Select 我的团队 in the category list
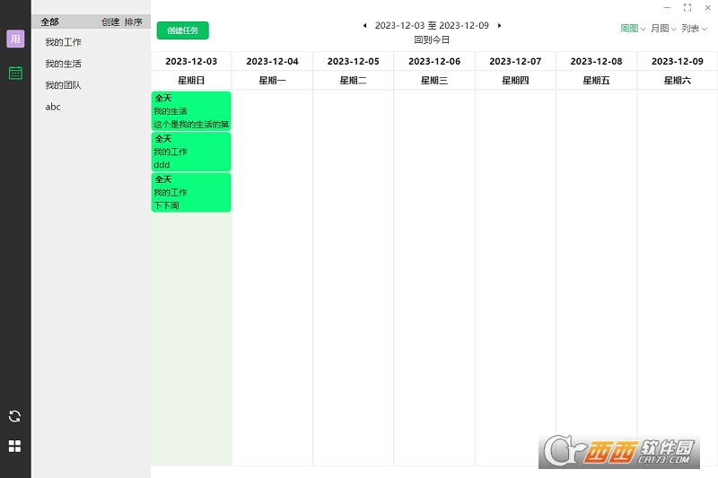This screenshot has height=478, width=718. [63, 85]
